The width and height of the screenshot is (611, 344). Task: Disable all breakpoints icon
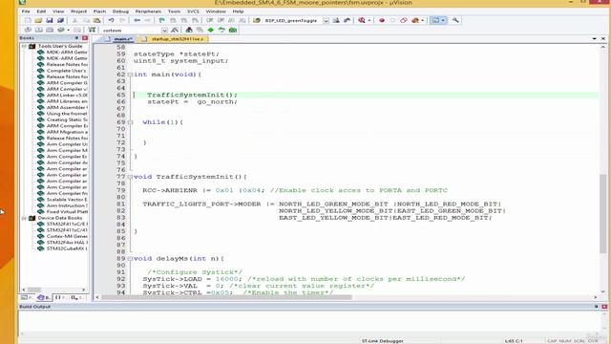point(404,20)
